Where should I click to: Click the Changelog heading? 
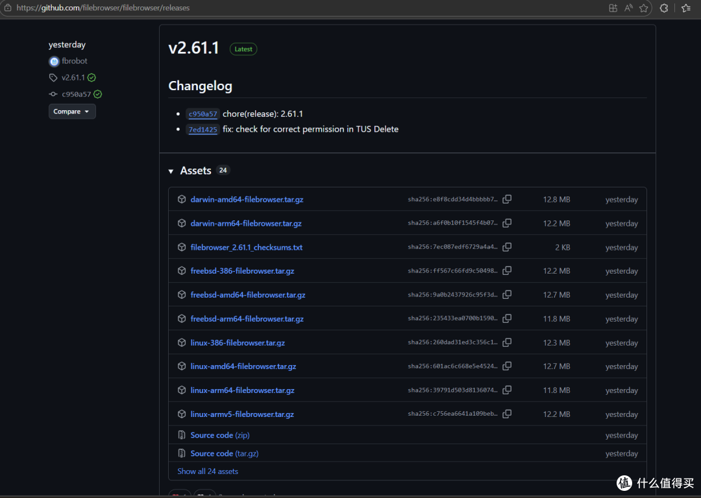(200, 86)
